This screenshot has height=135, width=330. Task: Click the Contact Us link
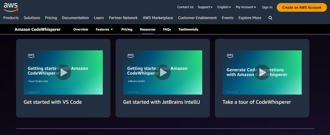[x=185, y=7]
